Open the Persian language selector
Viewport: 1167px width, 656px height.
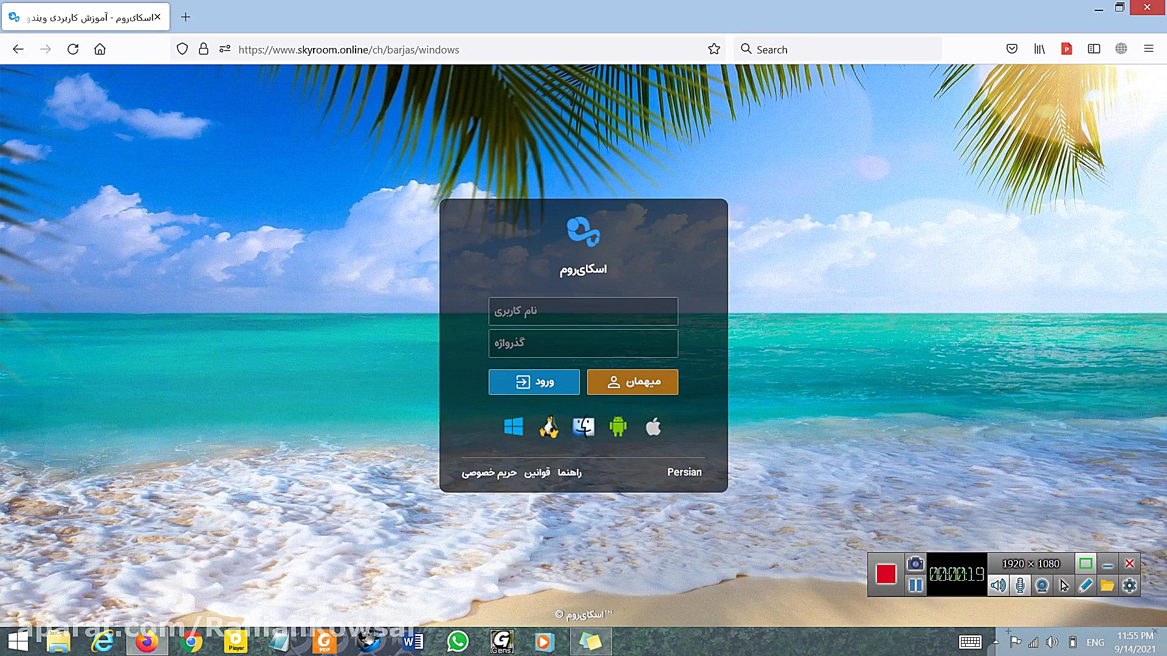coord(684,472)
